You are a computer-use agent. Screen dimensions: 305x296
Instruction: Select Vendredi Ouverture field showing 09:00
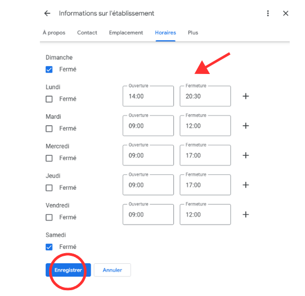tap(148, 214)
